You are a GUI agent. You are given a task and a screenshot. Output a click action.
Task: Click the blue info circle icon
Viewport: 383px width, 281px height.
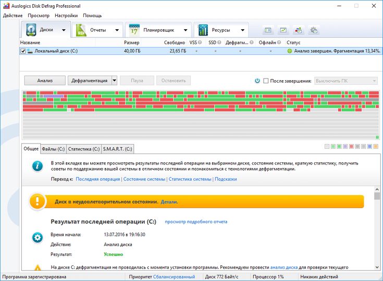coord(38,166)
